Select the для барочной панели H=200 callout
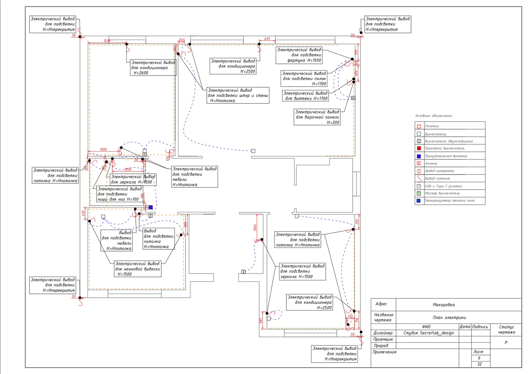 pyautogui.click(x=317, y=117)
